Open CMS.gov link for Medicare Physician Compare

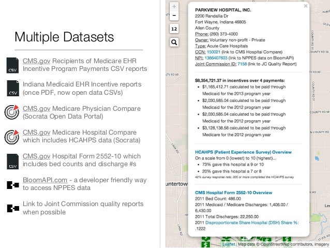point(36,109)
